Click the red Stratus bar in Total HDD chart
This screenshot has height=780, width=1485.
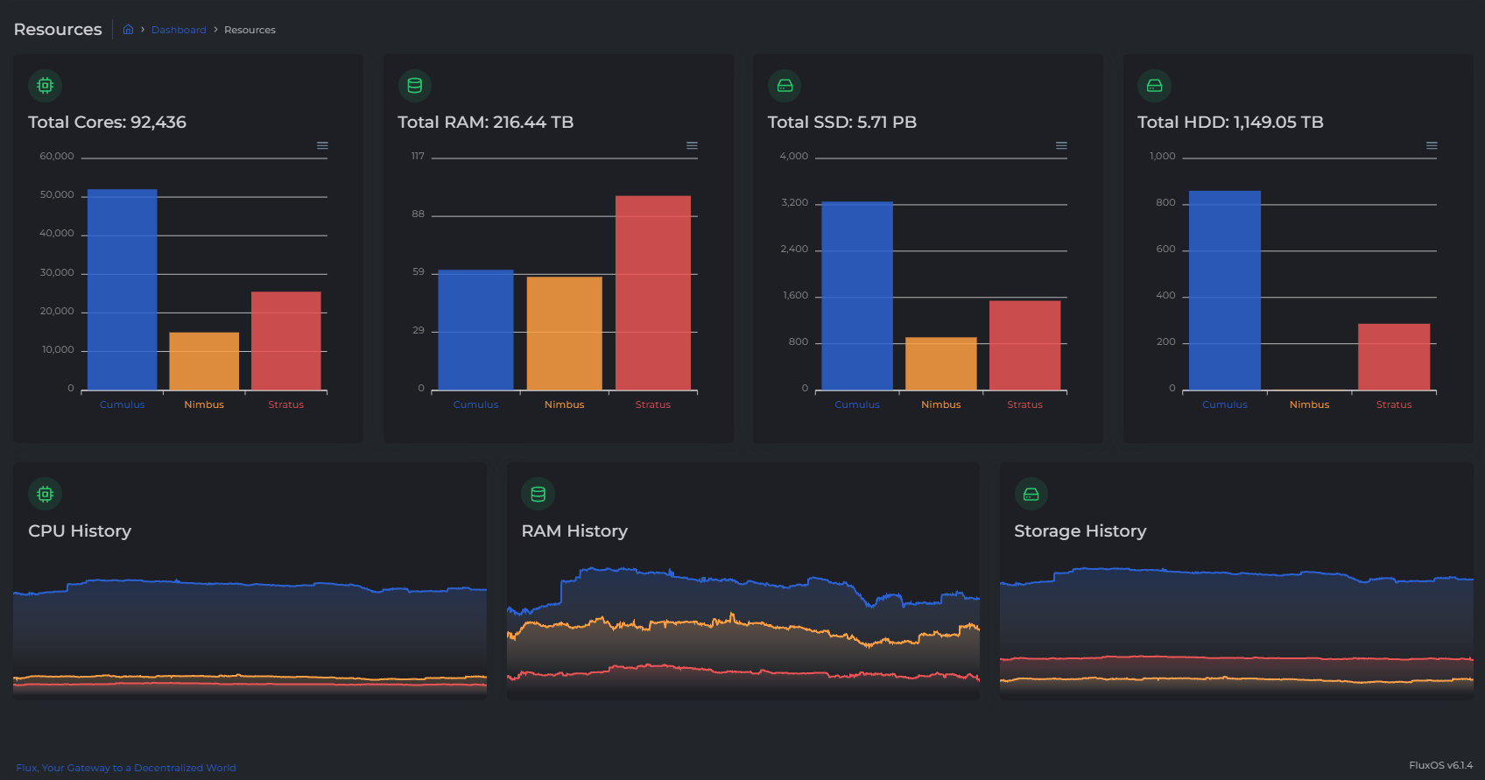(x=1394, y=357)
